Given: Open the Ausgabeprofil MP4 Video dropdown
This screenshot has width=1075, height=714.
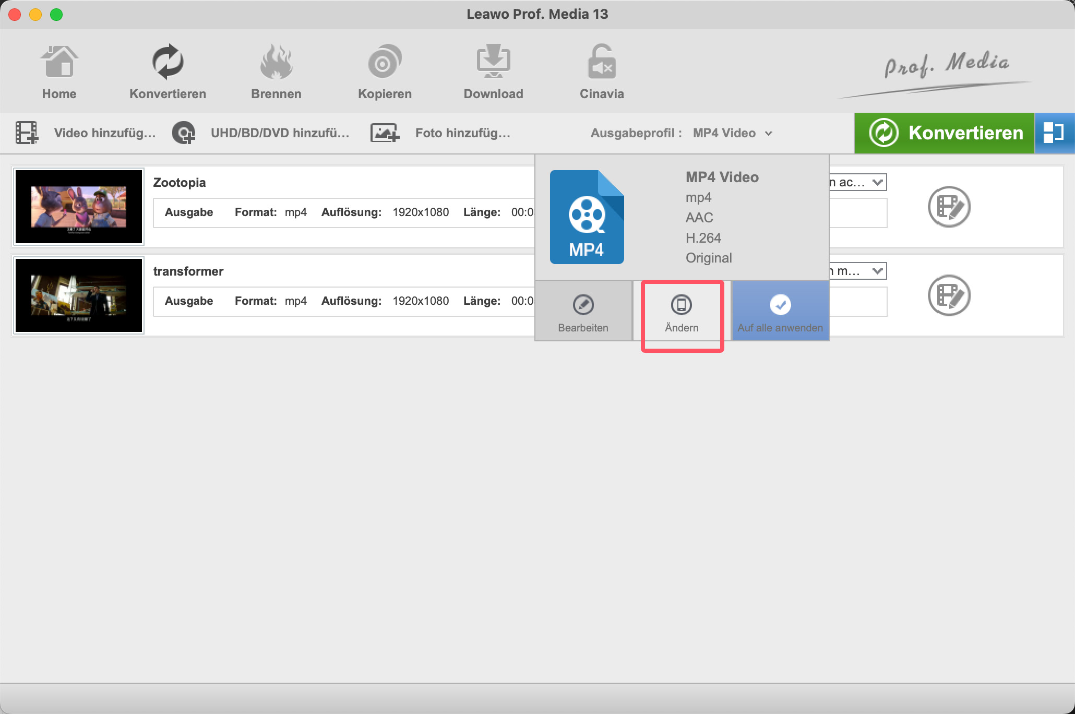Looking at the screenshot, I should [x=732, y=133].
